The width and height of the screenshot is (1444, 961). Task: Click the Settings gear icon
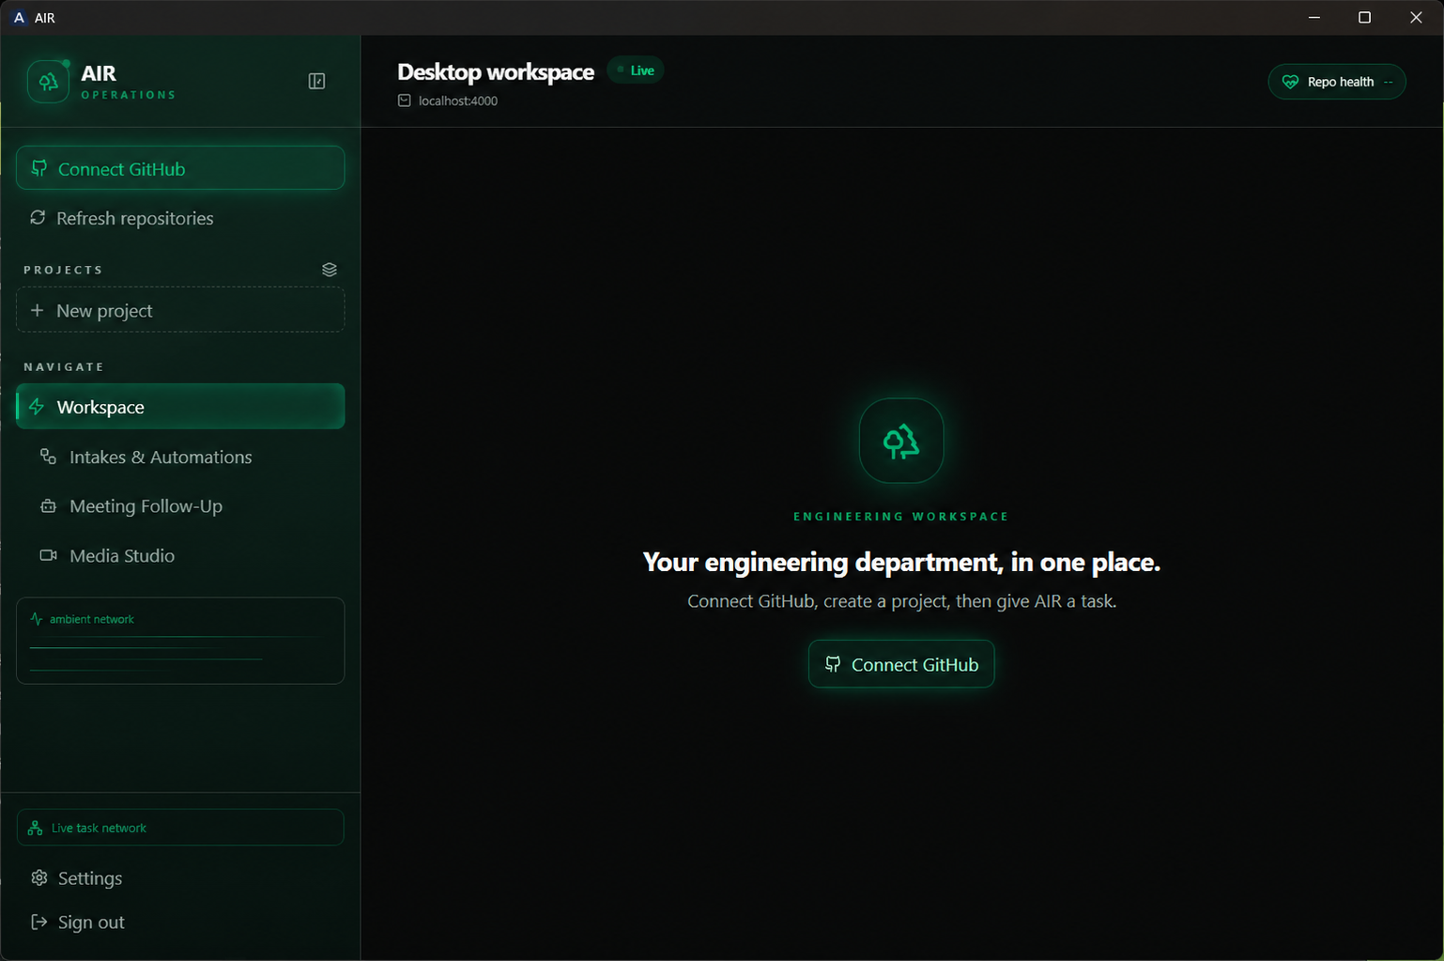tap(38, 877)
